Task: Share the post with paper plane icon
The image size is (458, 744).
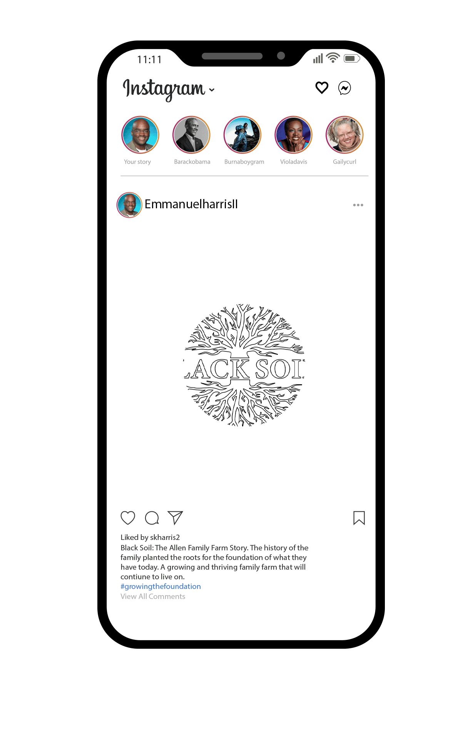Action: coord(175,518)
